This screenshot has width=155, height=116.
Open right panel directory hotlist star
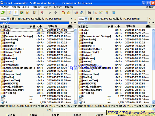coord(150,23)
